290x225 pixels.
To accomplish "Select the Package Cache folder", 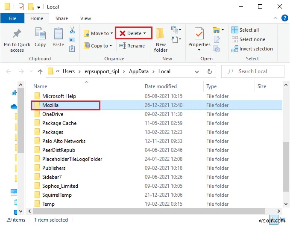I will click(x=157, y=123).
